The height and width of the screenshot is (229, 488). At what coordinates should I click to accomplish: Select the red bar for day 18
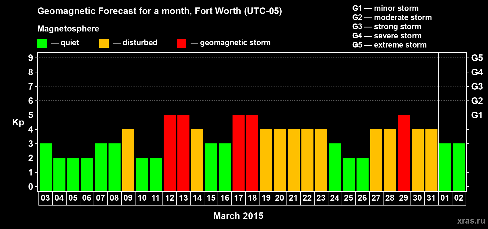tap(252, 153)
